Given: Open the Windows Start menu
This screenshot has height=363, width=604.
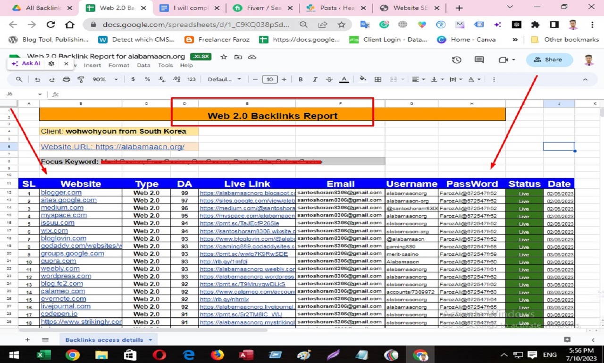Looking at the screenshot, I should (14, 355).
